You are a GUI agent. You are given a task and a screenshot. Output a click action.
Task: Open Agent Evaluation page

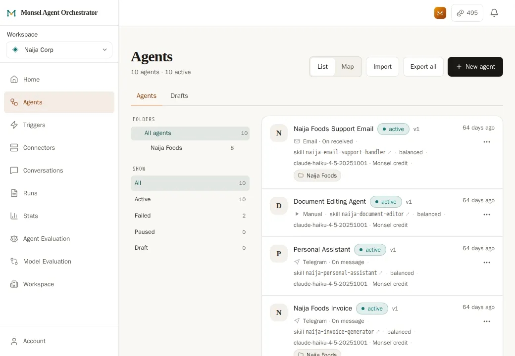pos(59,239)
